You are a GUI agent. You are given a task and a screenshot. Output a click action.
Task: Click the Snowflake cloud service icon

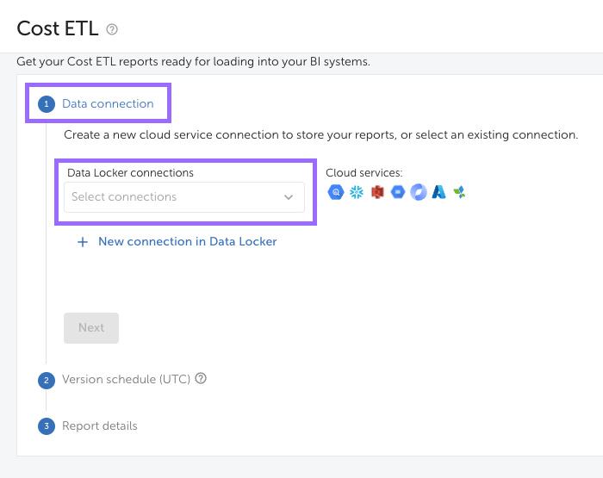pos(357,192)
